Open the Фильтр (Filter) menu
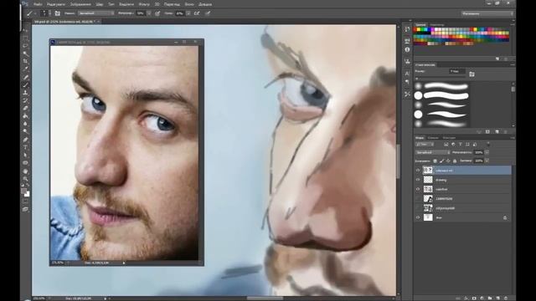The height and width of the screenshot is (301, 536). [144, 4]
